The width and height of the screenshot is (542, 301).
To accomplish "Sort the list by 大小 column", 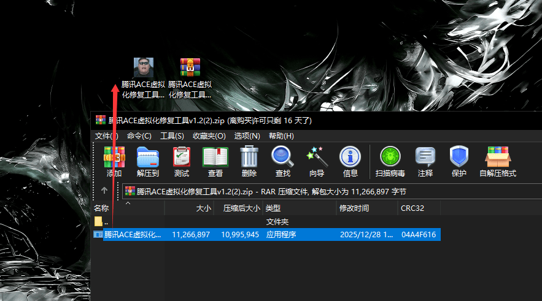I will pos(189,208).
